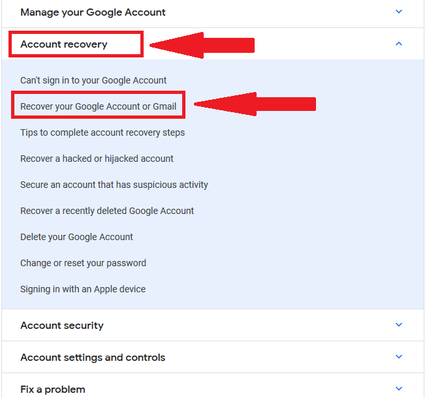This screenshot has height=398, width=427.
Task: Open Tips to complete account recovery steps
Action: pyautogui.click(x=103, y=132)
